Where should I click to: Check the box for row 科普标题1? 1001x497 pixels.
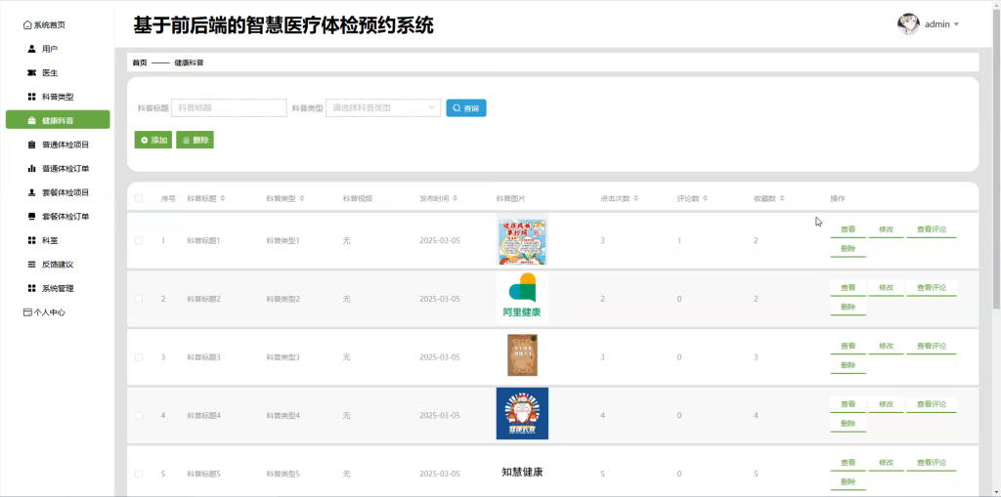coord(139,240)
